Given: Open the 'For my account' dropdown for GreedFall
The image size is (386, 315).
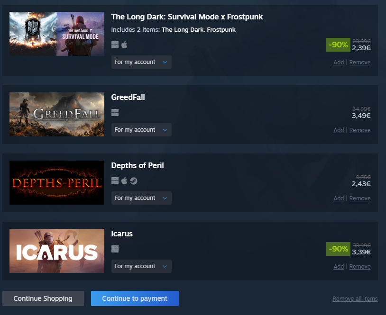Looking at the screenshot, I should point(141,130).
